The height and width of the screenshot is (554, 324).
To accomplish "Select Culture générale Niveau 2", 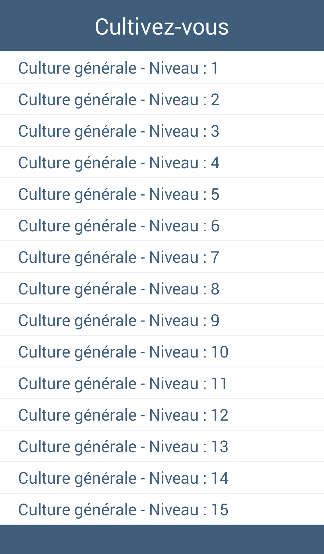I will pos(162,99).
